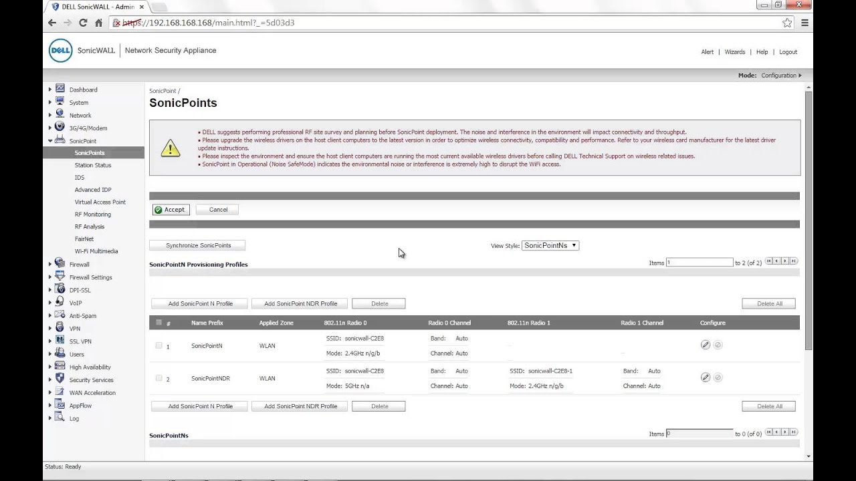856x481 pixels.
Task: Click delete icon for SonicPointN profile row
Action: pos(718,345)
